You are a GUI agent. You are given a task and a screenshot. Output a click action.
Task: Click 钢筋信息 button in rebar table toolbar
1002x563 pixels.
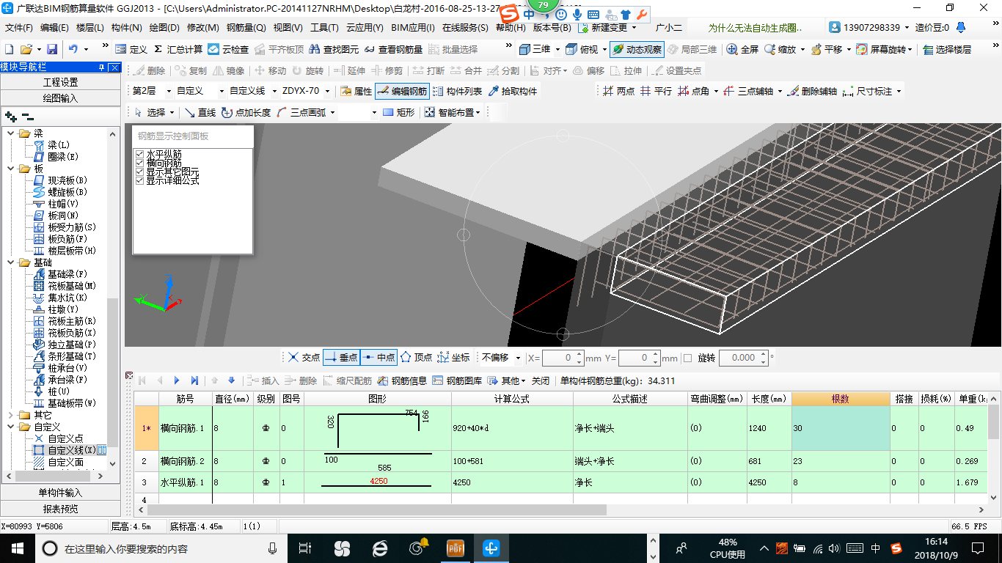point(401,380)
